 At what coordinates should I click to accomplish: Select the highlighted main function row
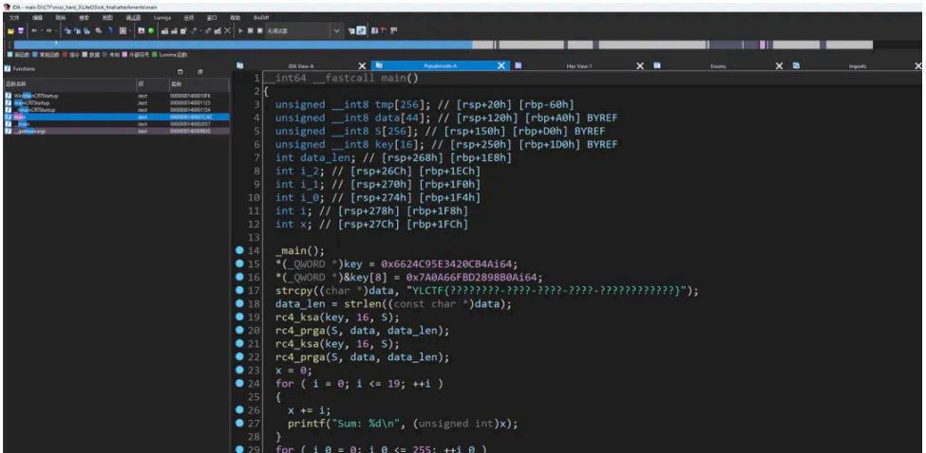pyautogui.click(x=116, y=117)
